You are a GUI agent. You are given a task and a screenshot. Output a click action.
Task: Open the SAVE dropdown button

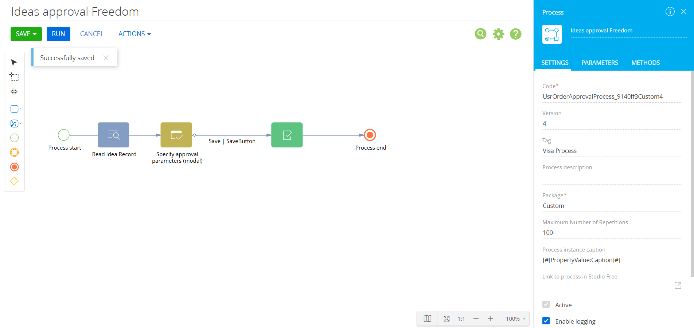tap(26, 34)
